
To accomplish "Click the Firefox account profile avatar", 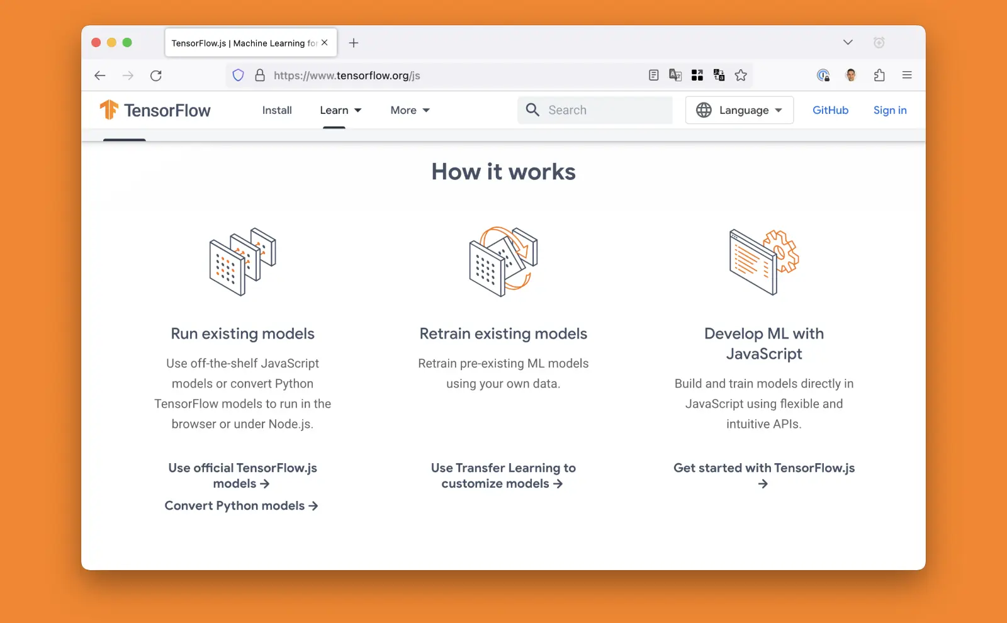I will coord(851,75).
